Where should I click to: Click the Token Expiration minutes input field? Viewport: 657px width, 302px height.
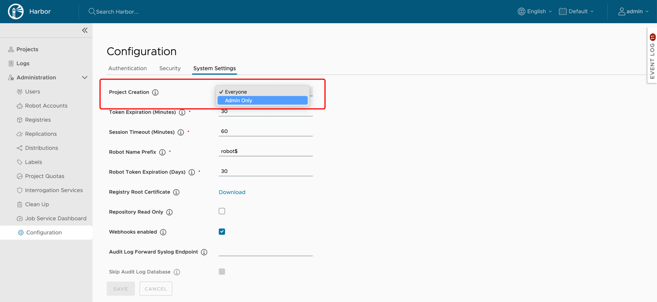pyautogui.click(x=265, y=112)
